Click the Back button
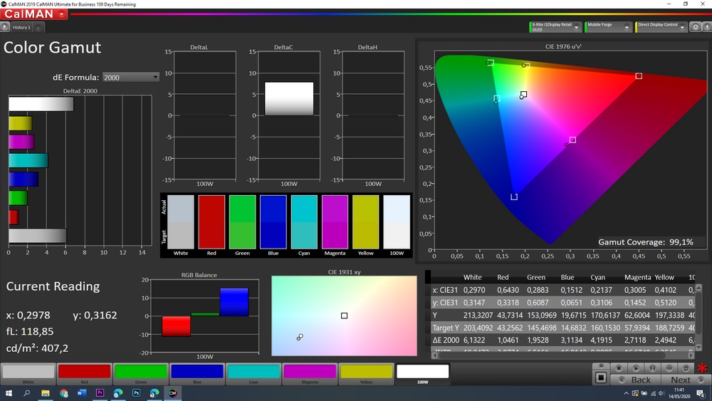The image size is (712, 401). [x=635, y=380]
